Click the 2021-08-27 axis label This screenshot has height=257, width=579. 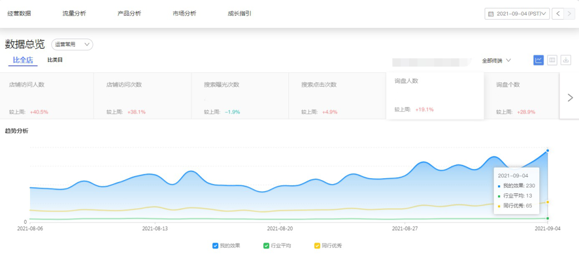pyautogui.click(x=405, y=229)
